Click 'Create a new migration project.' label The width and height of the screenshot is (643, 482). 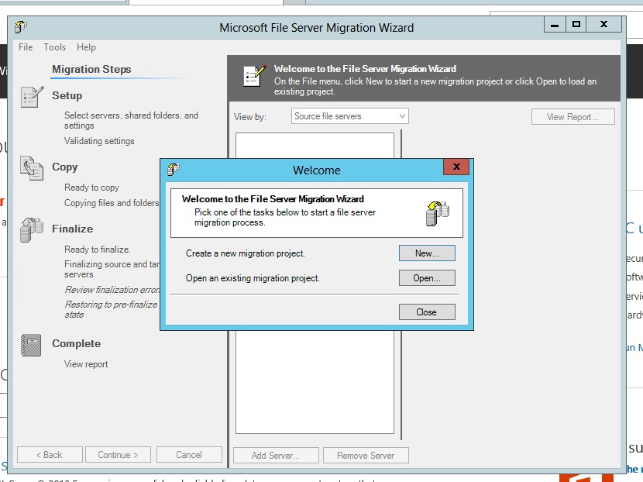[x=246, y=253]
